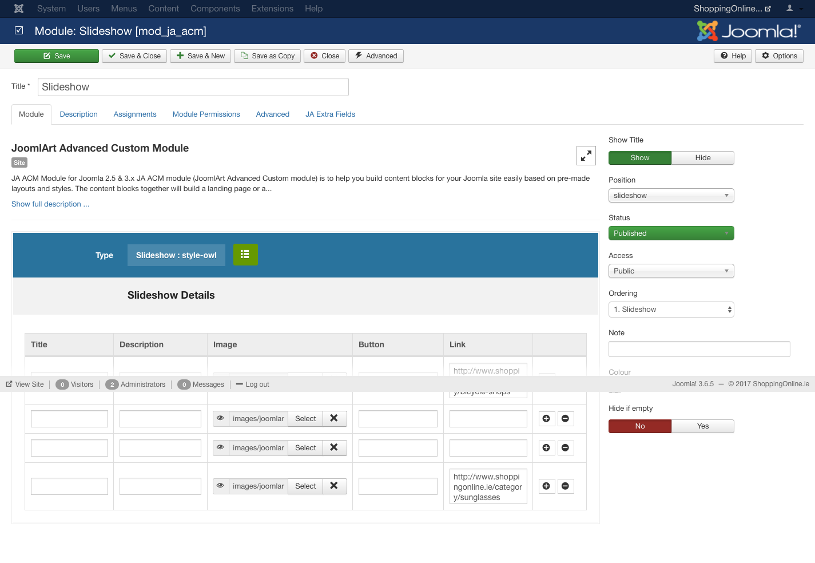Click Log out in the status bar
Viewport: 815px width, 563px height.
click(x=252, y=384)
